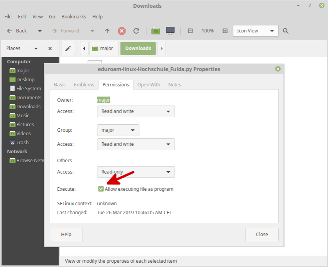Switch to the Open With tab
The image size is (328, 267).
point(149,84)
